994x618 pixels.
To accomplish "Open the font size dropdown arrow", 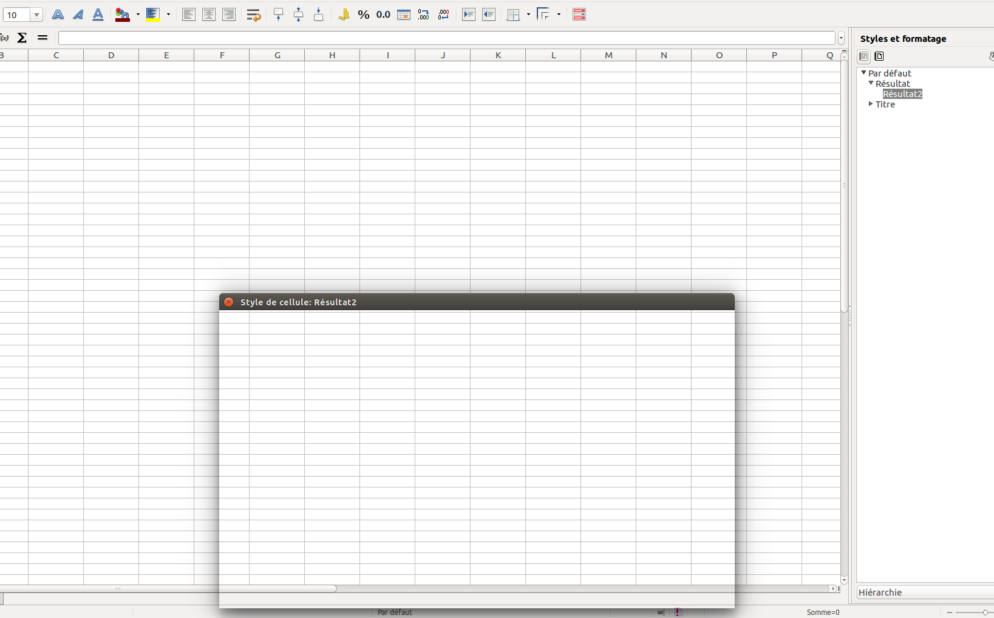I will [x=36, y=15].
